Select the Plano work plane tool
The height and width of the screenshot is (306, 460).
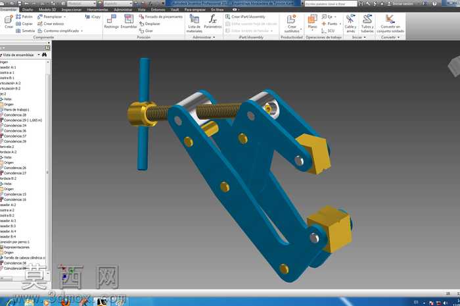[x=312, y=22]
